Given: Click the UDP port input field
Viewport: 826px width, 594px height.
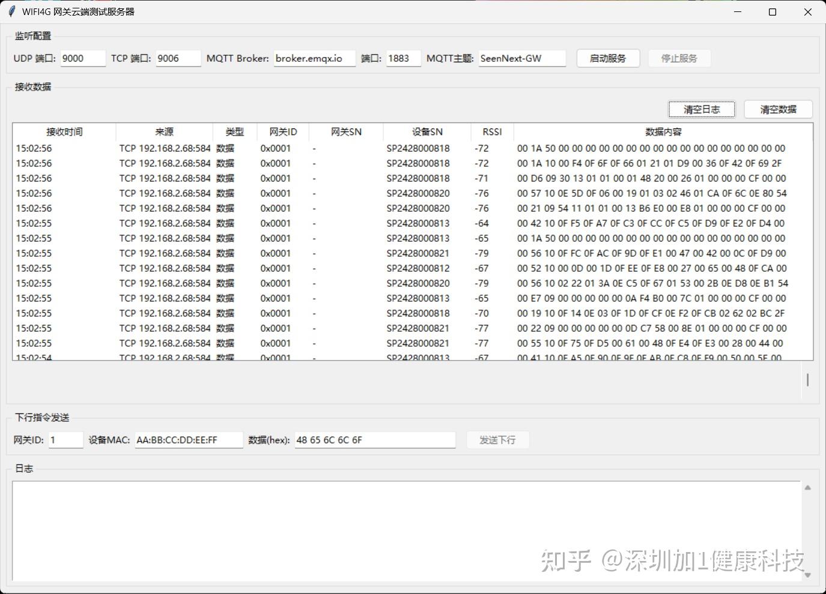Looking at the screenshot, I should click(x=83, y=58).
